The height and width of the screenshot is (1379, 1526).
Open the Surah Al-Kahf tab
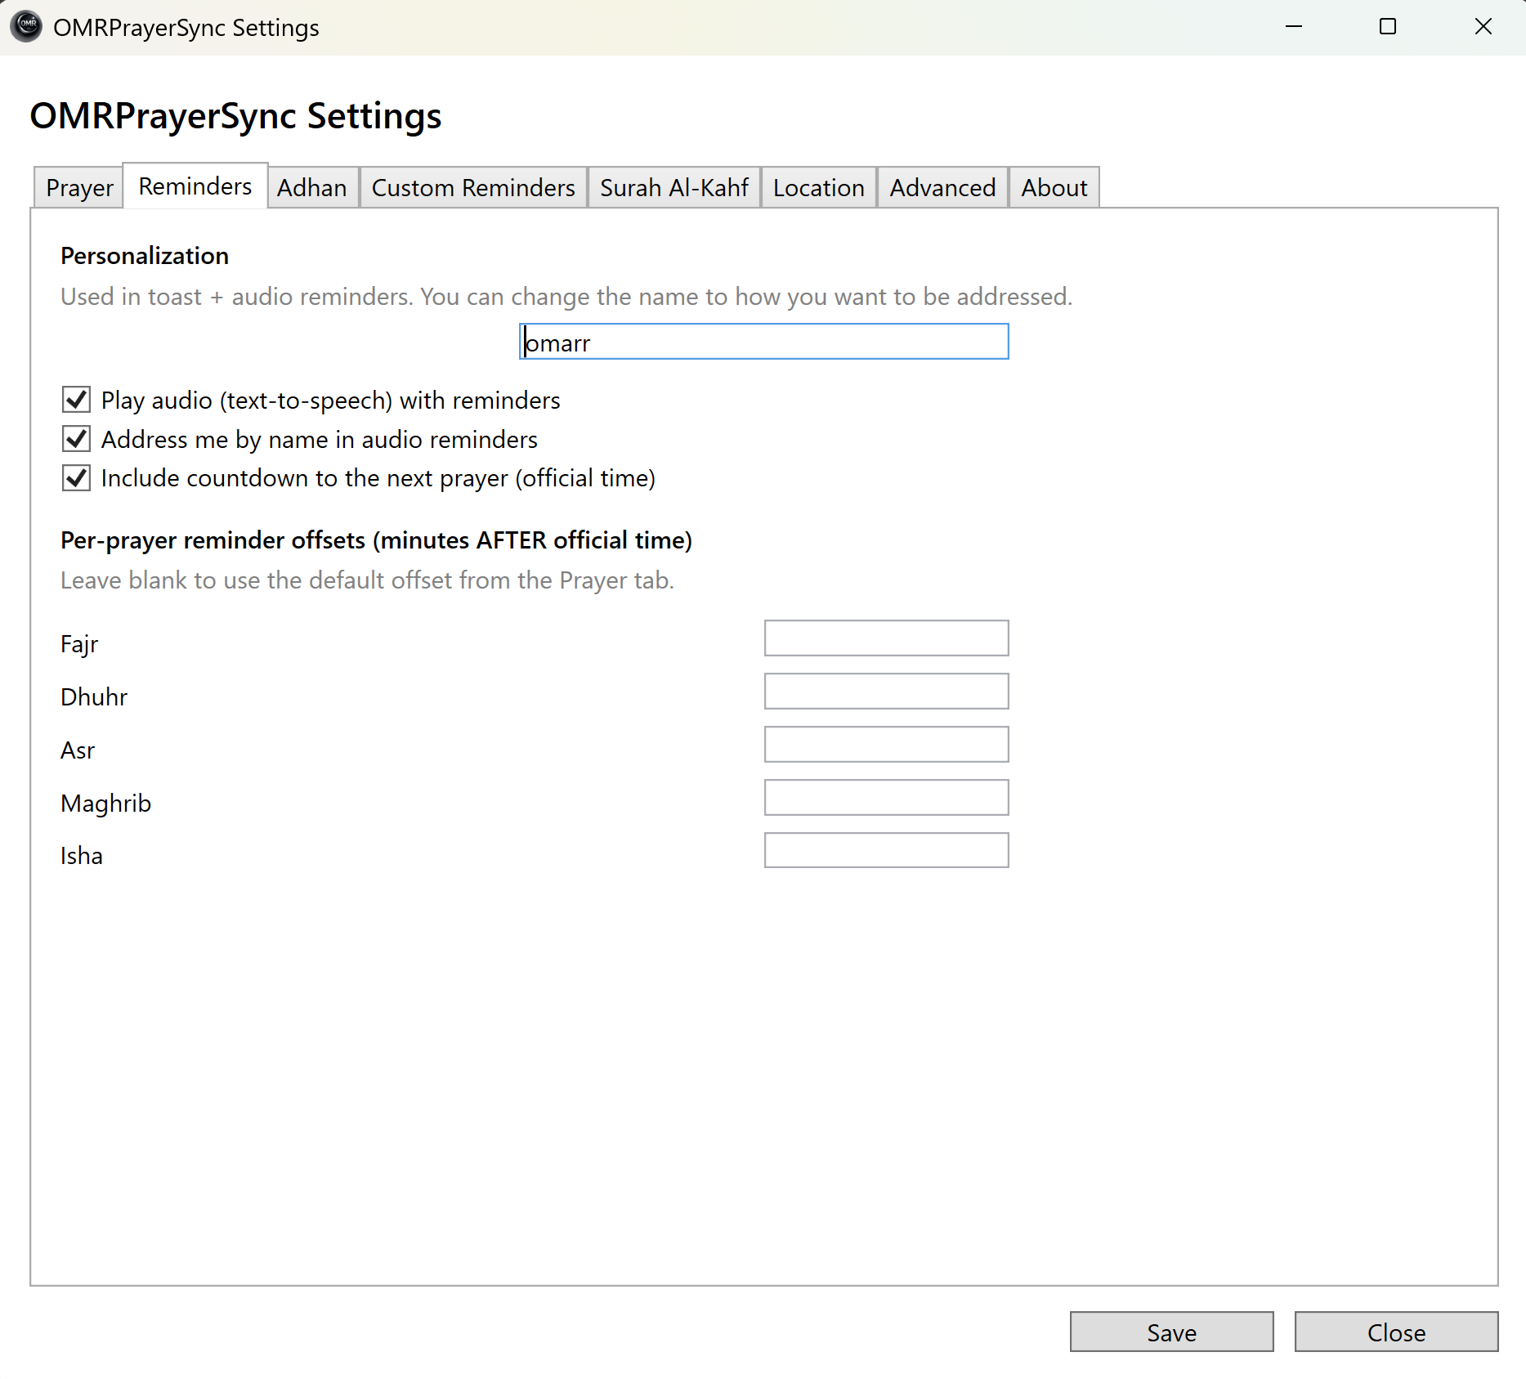click(674, 188)
